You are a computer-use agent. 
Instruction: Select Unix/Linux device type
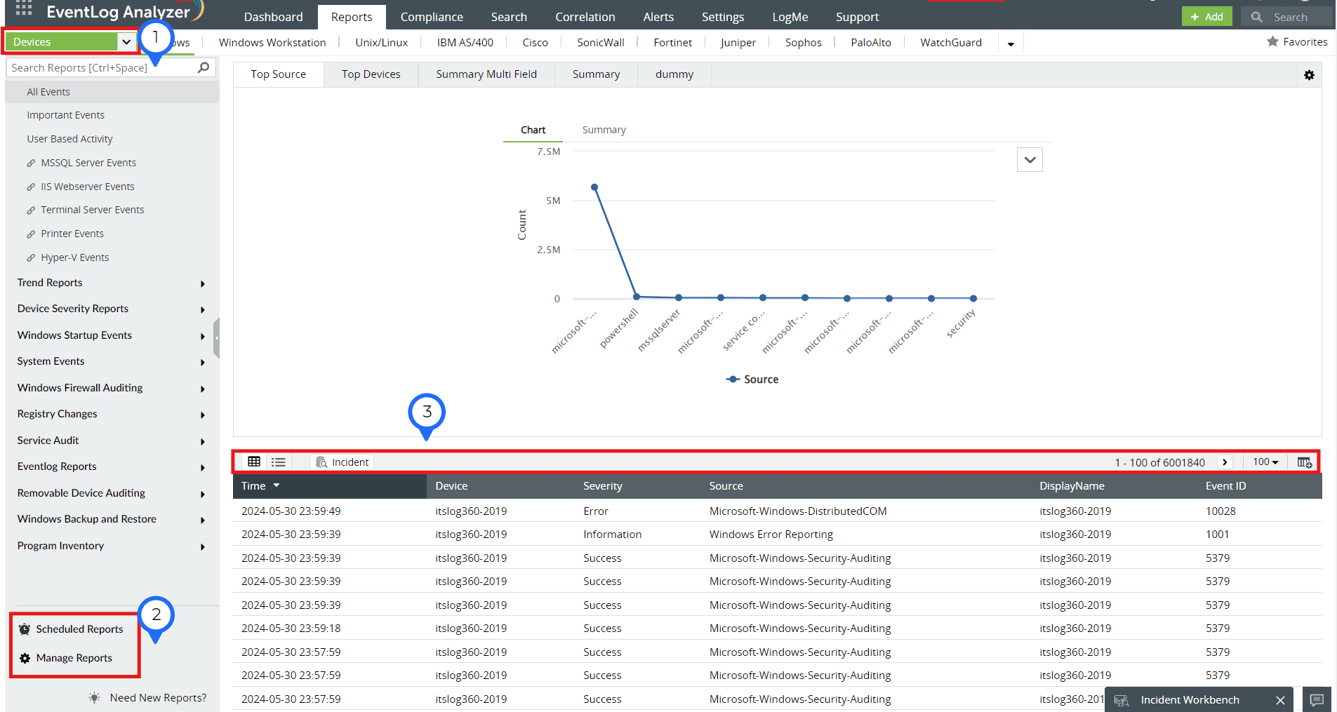382,42
